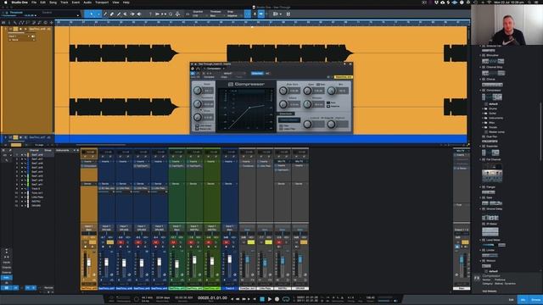Open the Apple menu
This screenshot has width=543, height=305.
pos(6,2)
